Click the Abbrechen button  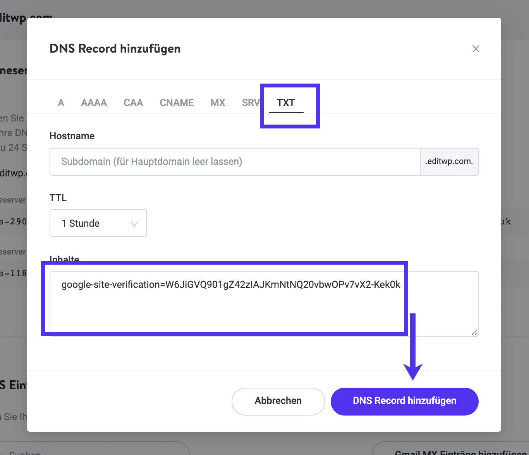pyautogui.click(x=278, y=401)
